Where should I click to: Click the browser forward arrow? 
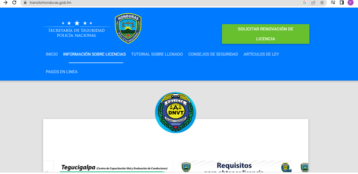pyautogui.click(x=6, y=3)
